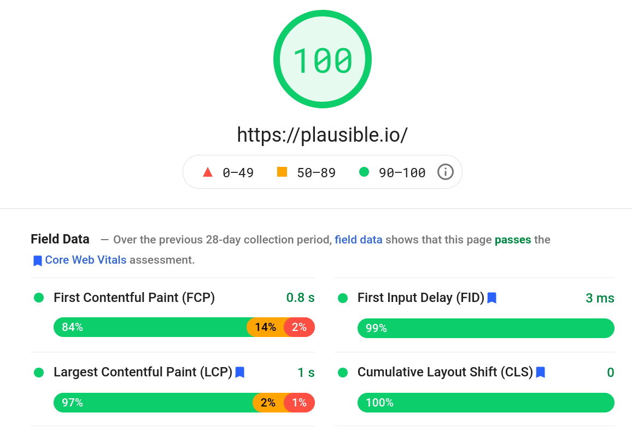Click the green status dot beside CLS
The height and width of the screenshot is (430, 632).
[x=343, y=372]
